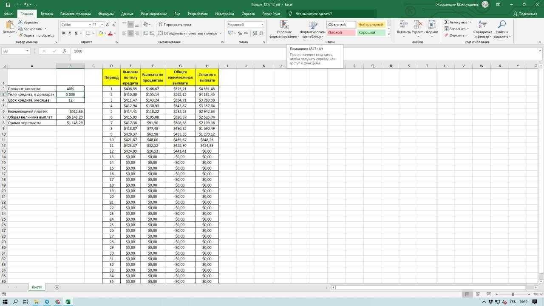Open the font color dropdown arrow
The height and width of the screenshot is (306, 544).
pyautogui.click(x=115, y=33)
